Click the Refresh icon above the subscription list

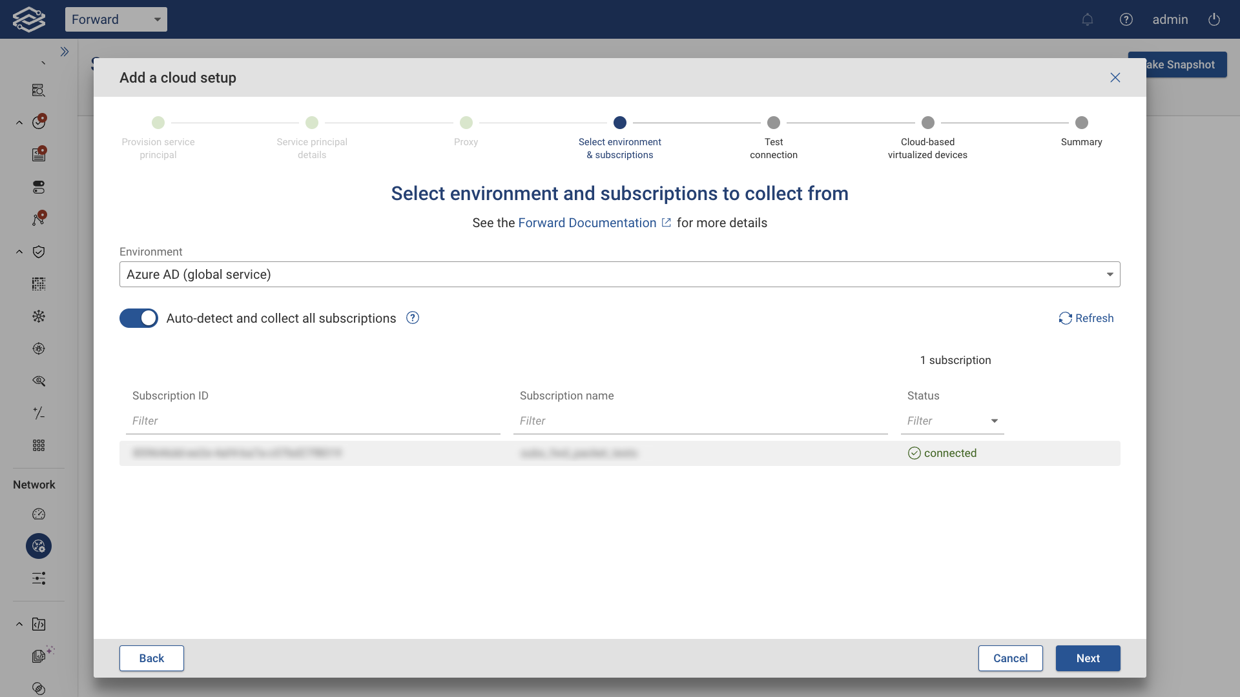[1085, 318]
